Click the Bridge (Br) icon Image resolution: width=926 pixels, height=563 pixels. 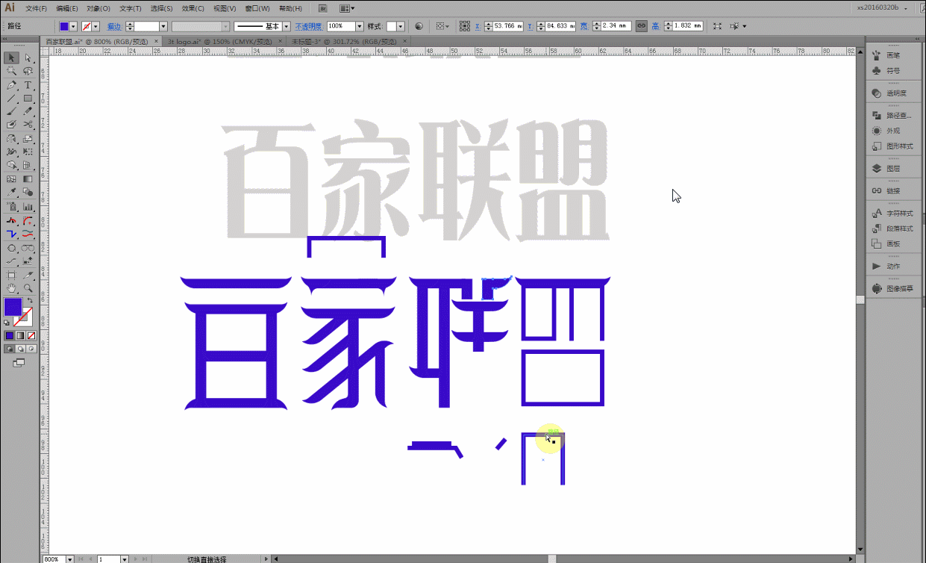coord(322,8)
